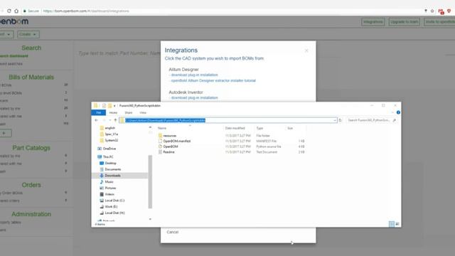455x256 pixels.
Task: Reload the browser page
Action: pos(9,11)
